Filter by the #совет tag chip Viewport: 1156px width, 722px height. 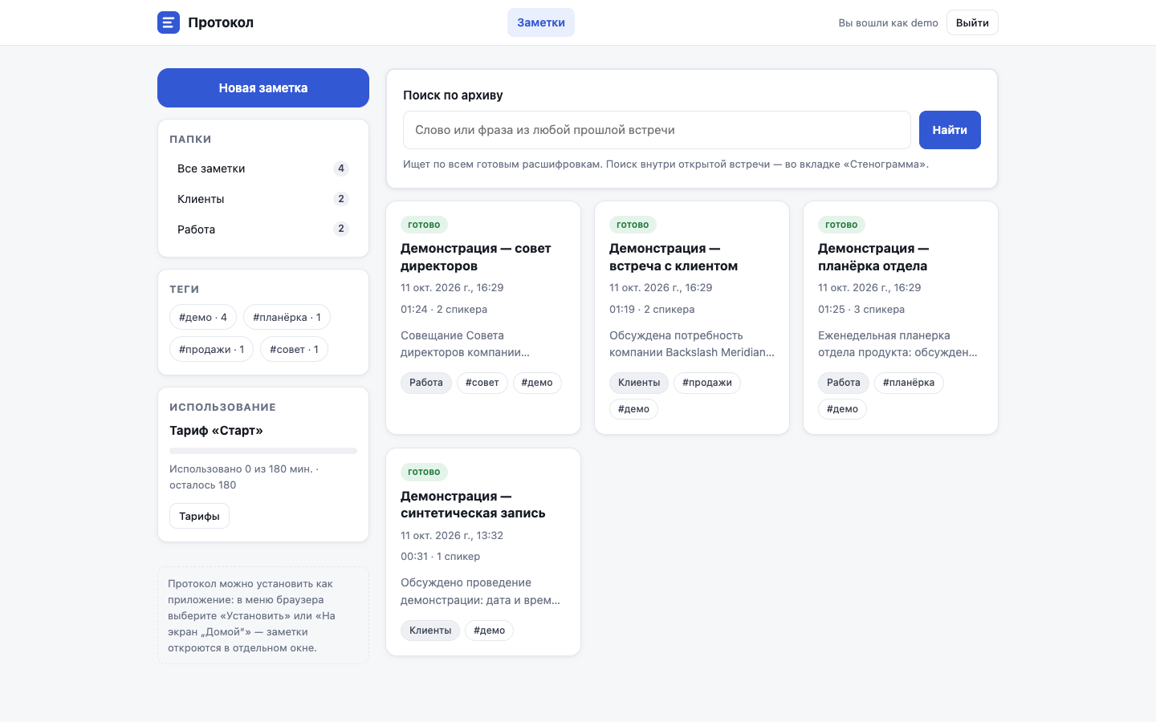pyautogui.click(x=294, y=350)
